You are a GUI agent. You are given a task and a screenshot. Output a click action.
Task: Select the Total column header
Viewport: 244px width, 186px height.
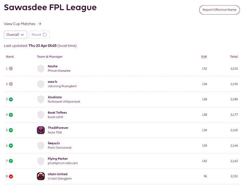pos(234,57)
